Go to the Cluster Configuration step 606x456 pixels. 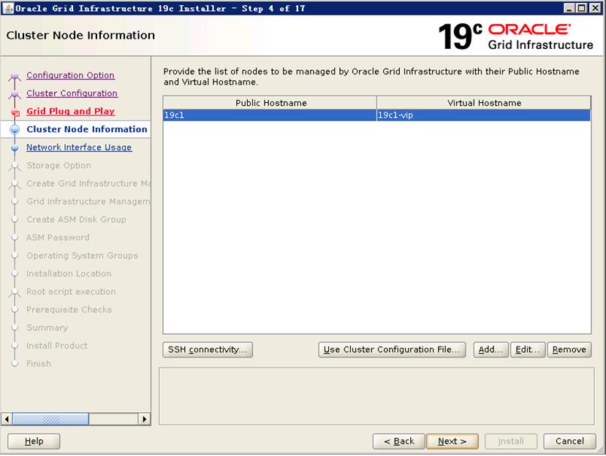[72, 93]
